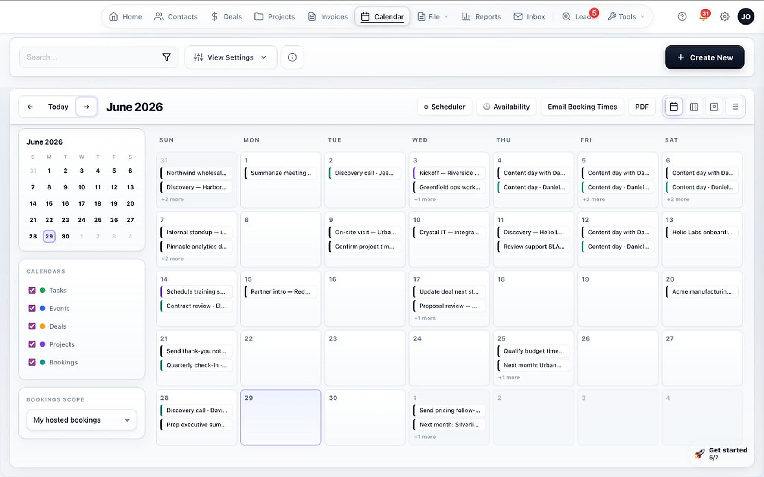Expand +1 more on June 25
The image size is (764, 477).
tap(509, 378)
